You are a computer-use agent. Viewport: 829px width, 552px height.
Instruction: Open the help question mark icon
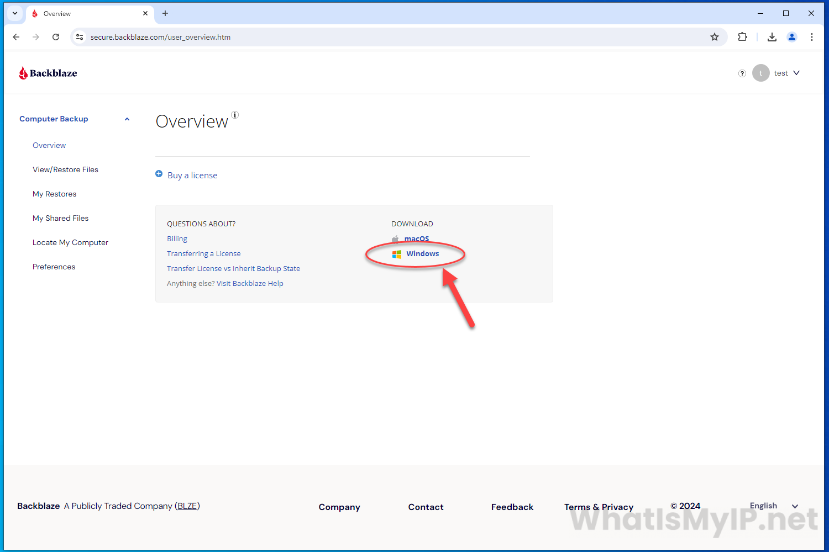(x=742, y=73)
